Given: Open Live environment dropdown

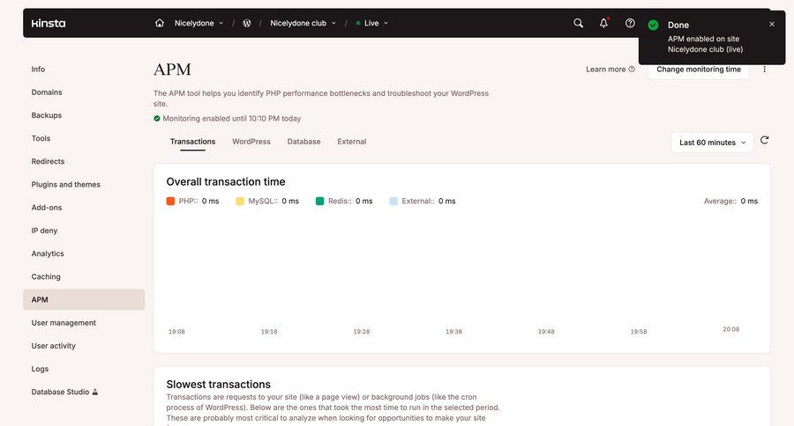Looking at the screenshot, I should [371, 23].
